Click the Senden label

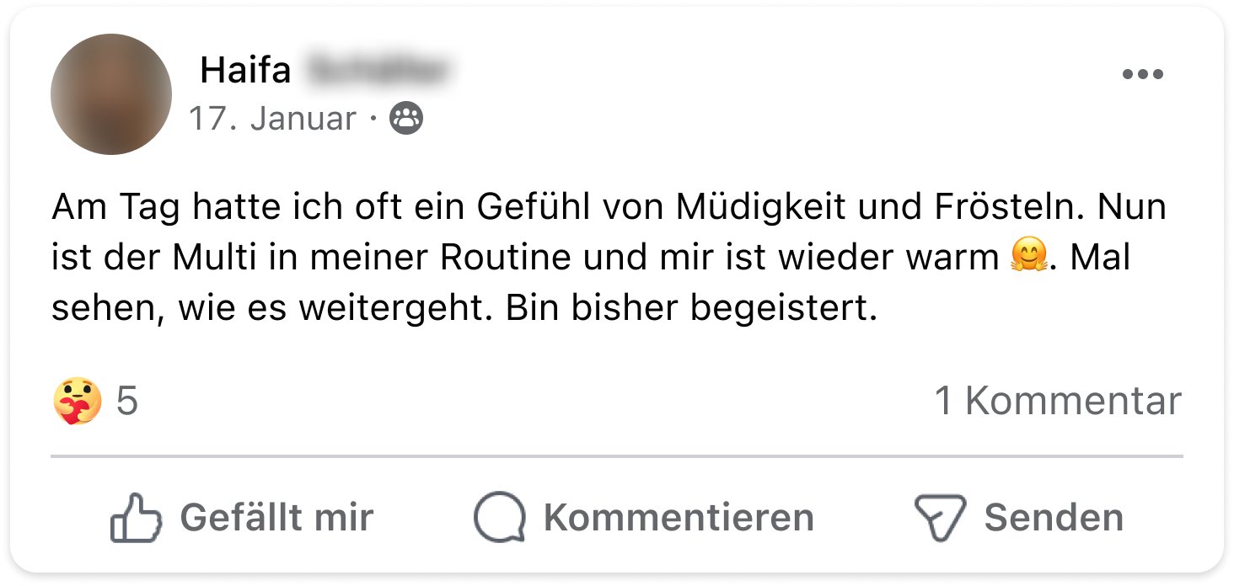pyautogui.click(x=1054, y=517)
